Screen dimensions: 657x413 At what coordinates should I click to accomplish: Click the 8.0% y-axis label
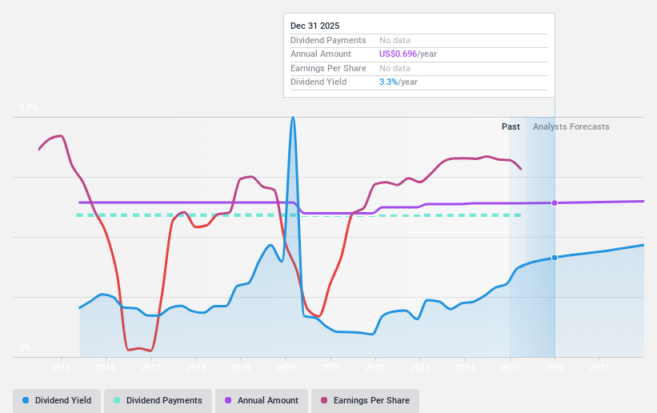click(28, 108)
